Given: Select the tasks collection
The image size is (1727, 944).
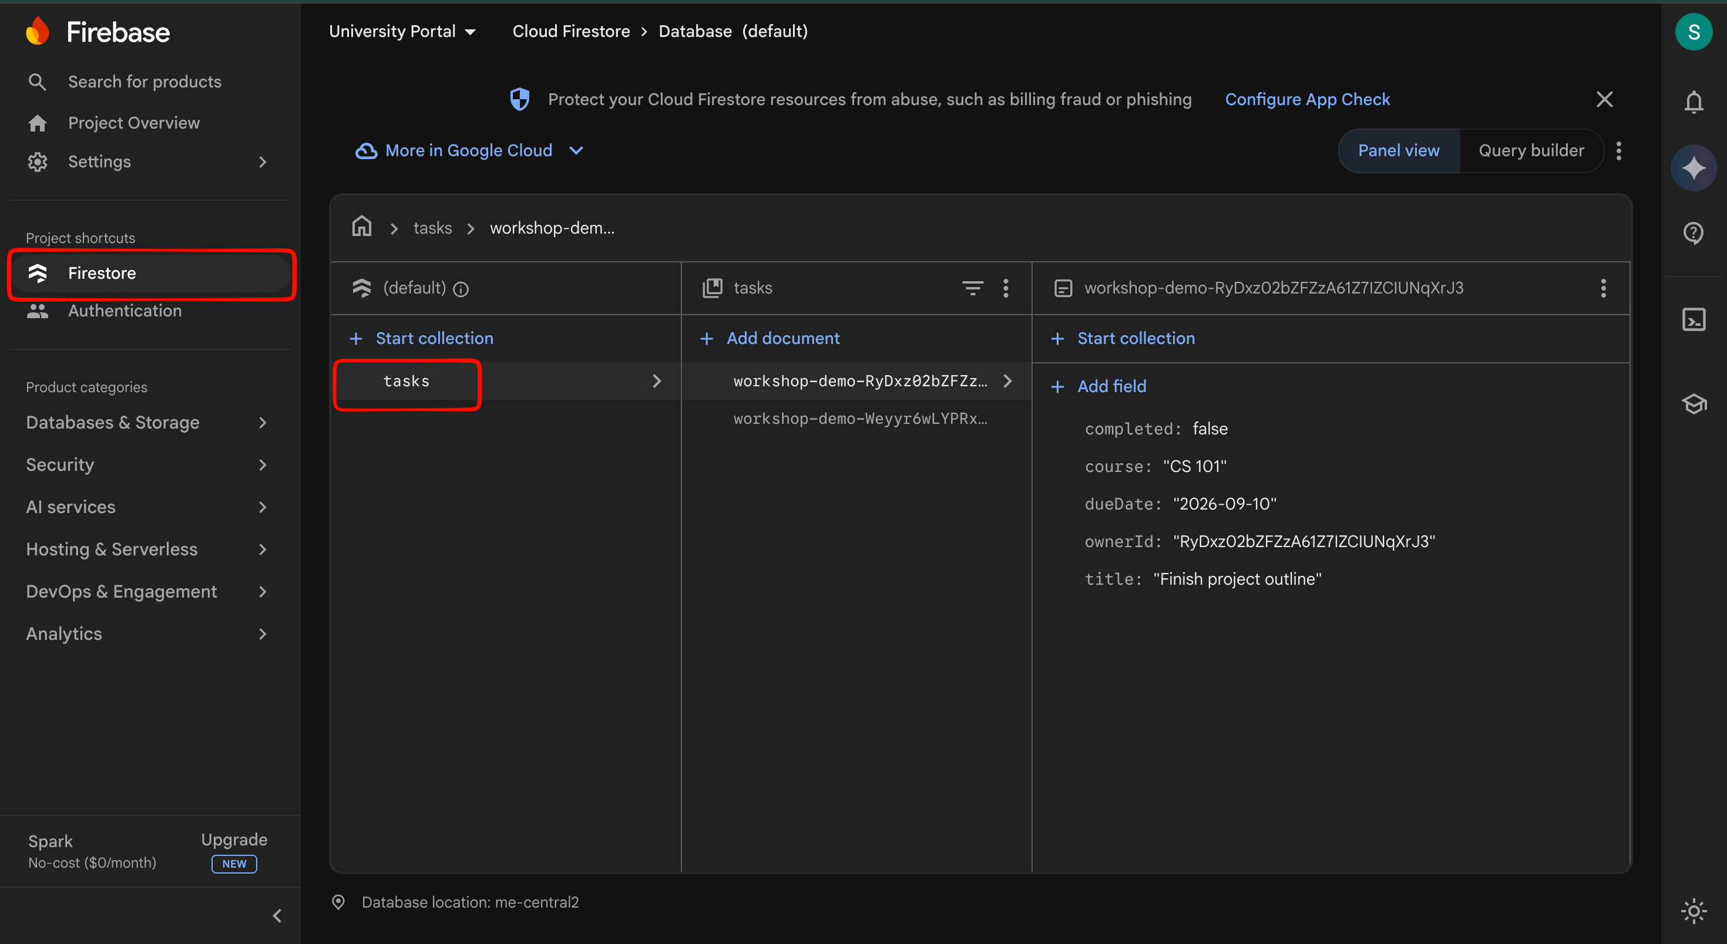Looking at the screenshot, I should click(x=406, y=381).
